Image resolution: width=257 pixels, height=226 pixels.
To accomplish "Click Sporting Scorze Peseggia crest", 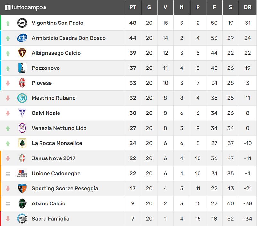I will (x=22, y=188).
